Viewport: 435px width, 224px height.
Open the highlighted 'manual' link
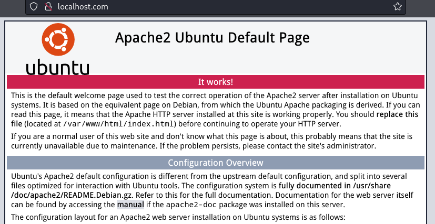tap(129, 204)
